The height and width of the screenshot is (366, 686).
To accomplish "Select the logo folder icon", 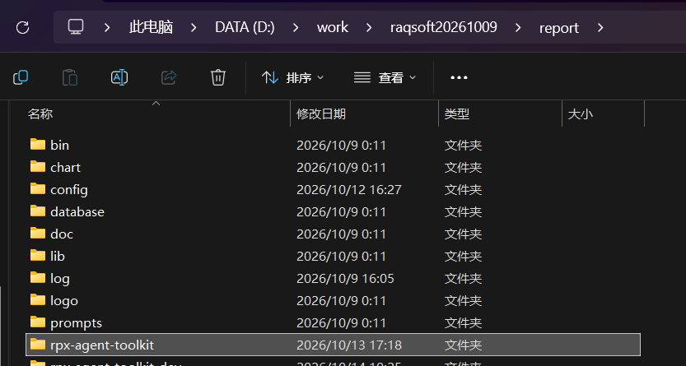I will tap(38, 299).
